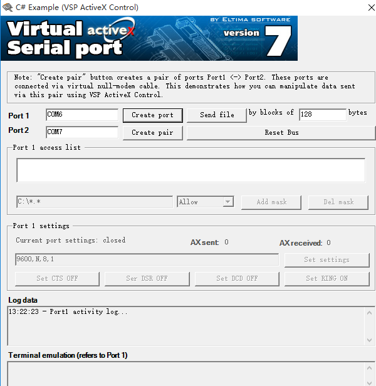
Task: Click the block size field showing 128
Action: point(323,115)
